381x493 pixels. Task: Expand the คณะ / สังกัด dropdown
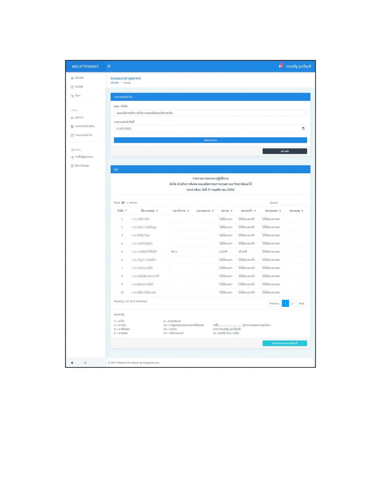pyautogui.click(x=211, y=113)
